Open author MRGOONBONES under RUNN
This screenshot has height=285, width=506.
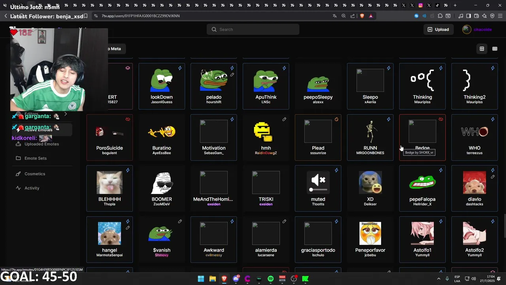point(370,153)
